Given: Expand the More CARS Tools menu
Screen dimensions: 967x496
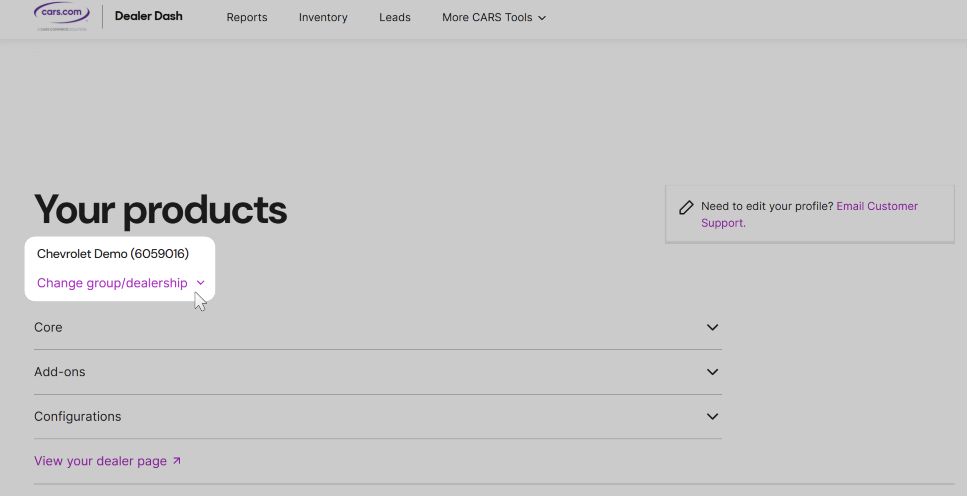Looking at the screenshot, I should 494,17.
